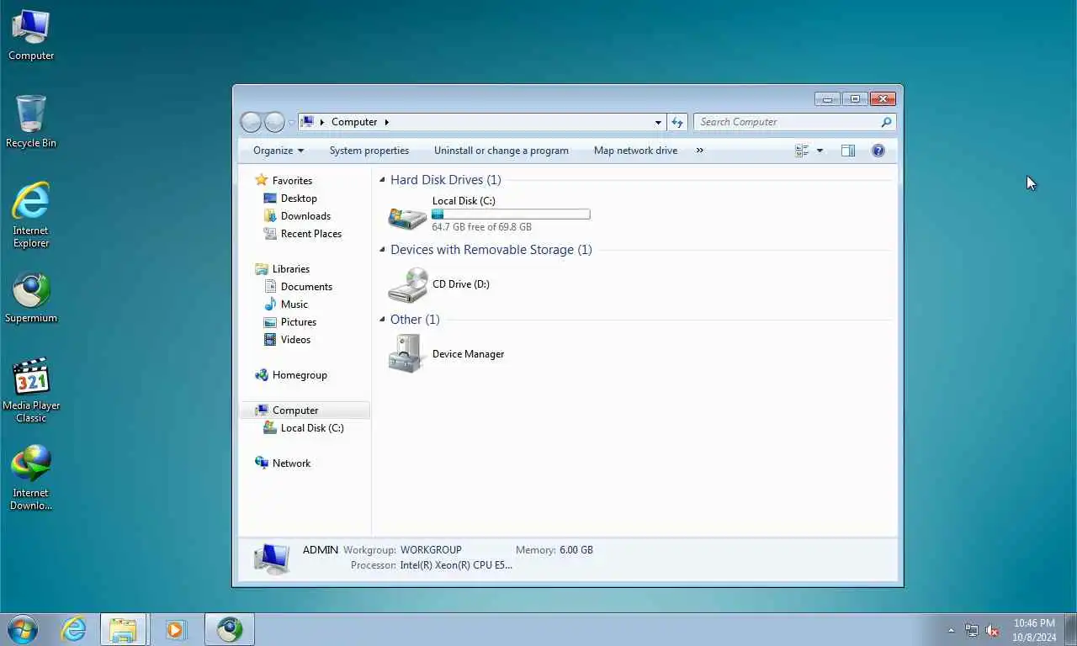Show the preview pane

pos(848,151)
